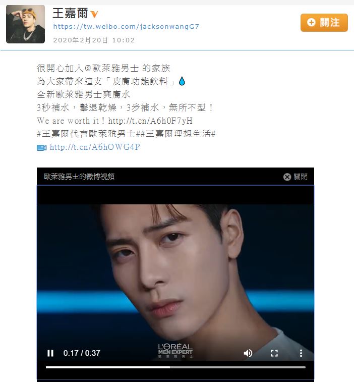Click the orange verified V badge
This screenshot has width=354, height=386.
tap(94, 14)
